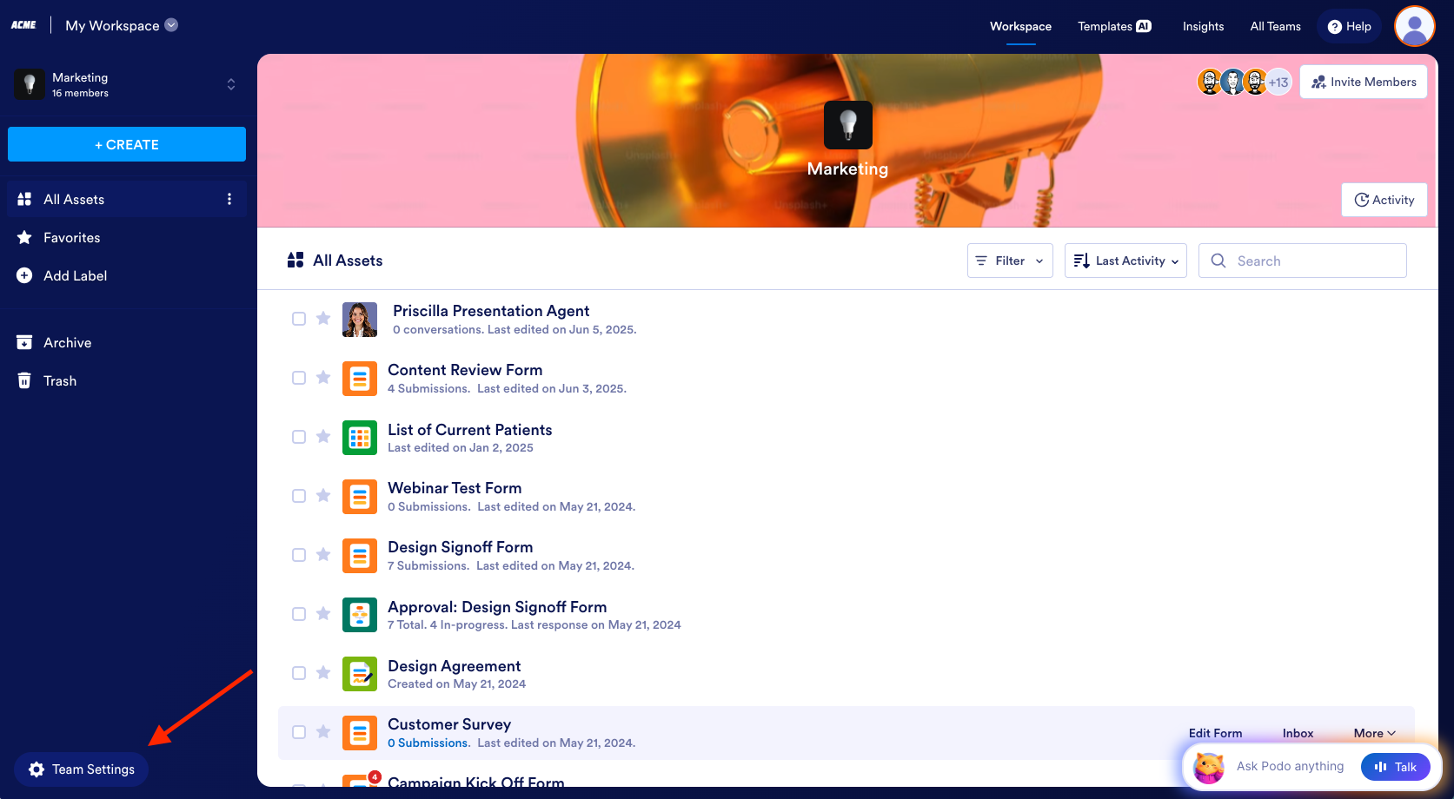This screenshot has height=799, width=1454.
Task: Open Inbox for Customer Survey
Action: click(x=1298, y=733)
